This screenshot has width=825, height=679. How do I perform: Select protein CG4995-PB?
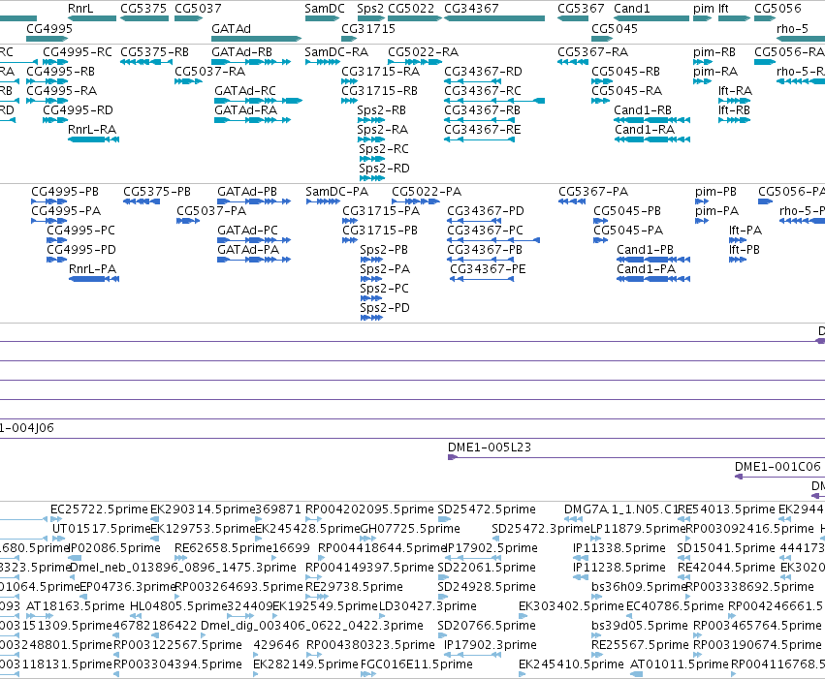(x=65, y=192)
